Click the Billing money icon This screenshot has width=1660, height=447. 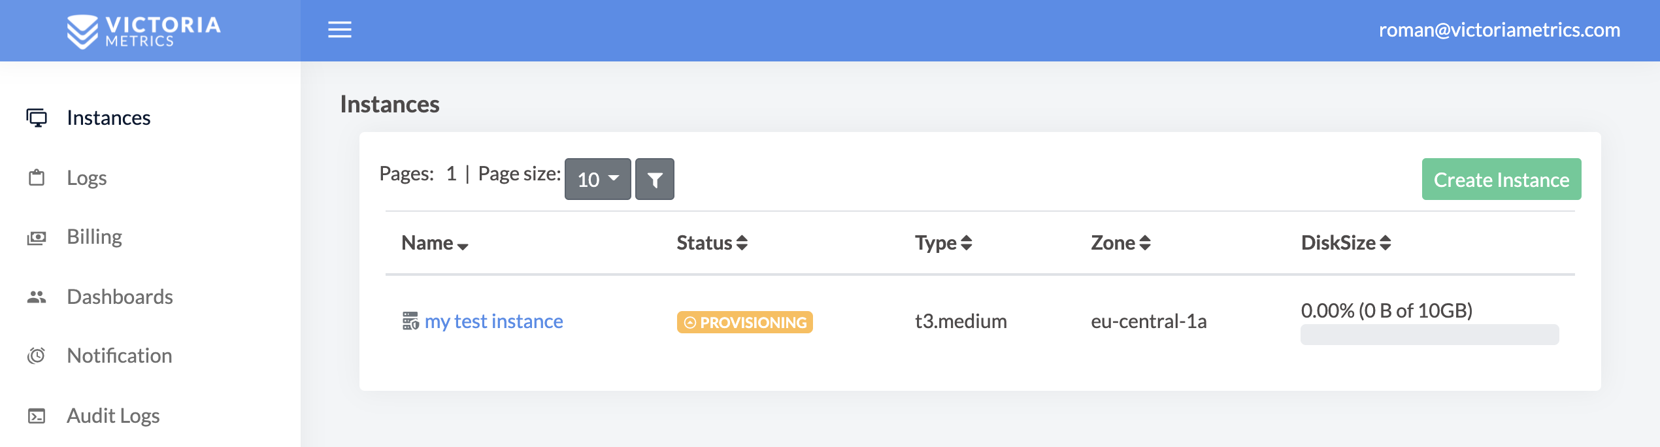coord(37,237)
